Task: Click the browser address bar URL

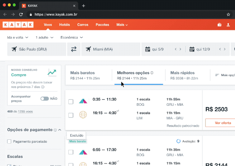Action: click(x=56, y=15)
